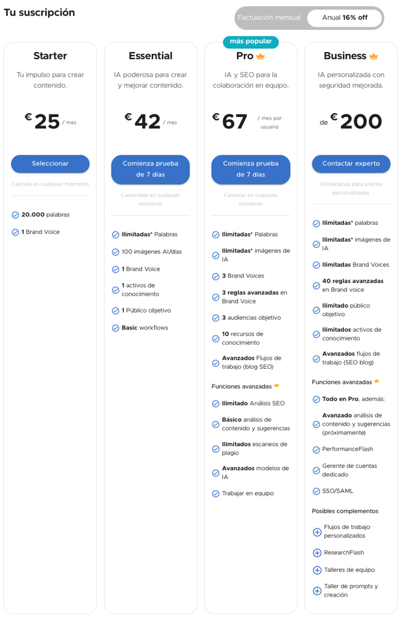The height and width of the screenshot is (619, 405).
Task: Click check icon beside Basic workflows
Action: 115,328
